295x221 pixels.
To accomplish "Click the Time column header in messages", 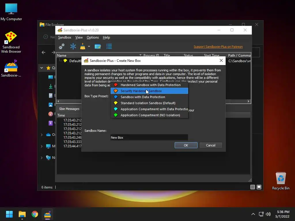I will click(x=61, y=115).
